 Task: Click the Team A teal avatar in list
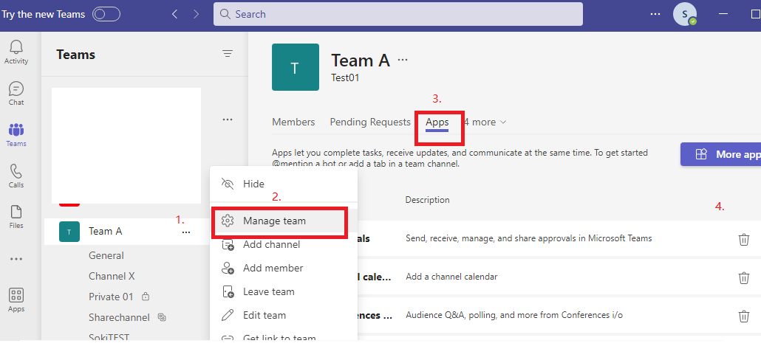[x=69, y=232]
